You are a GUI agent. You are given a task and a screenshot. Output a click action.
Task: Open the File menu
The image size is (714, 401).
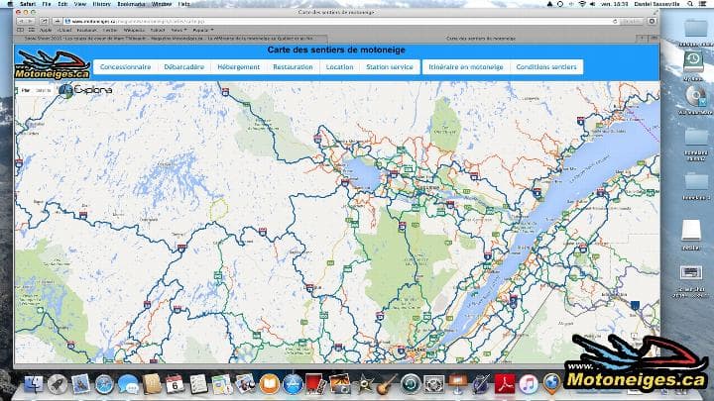point(47,4)
